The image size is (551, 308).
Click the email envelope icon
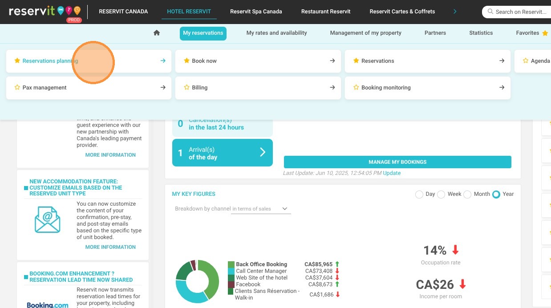tap(47, 220)
